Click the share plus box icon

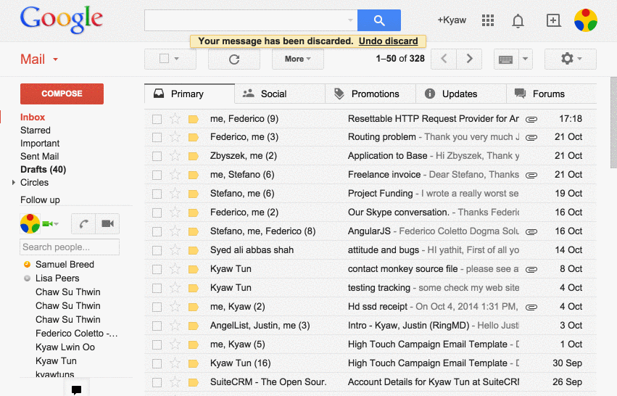click(x=553, y=20)
